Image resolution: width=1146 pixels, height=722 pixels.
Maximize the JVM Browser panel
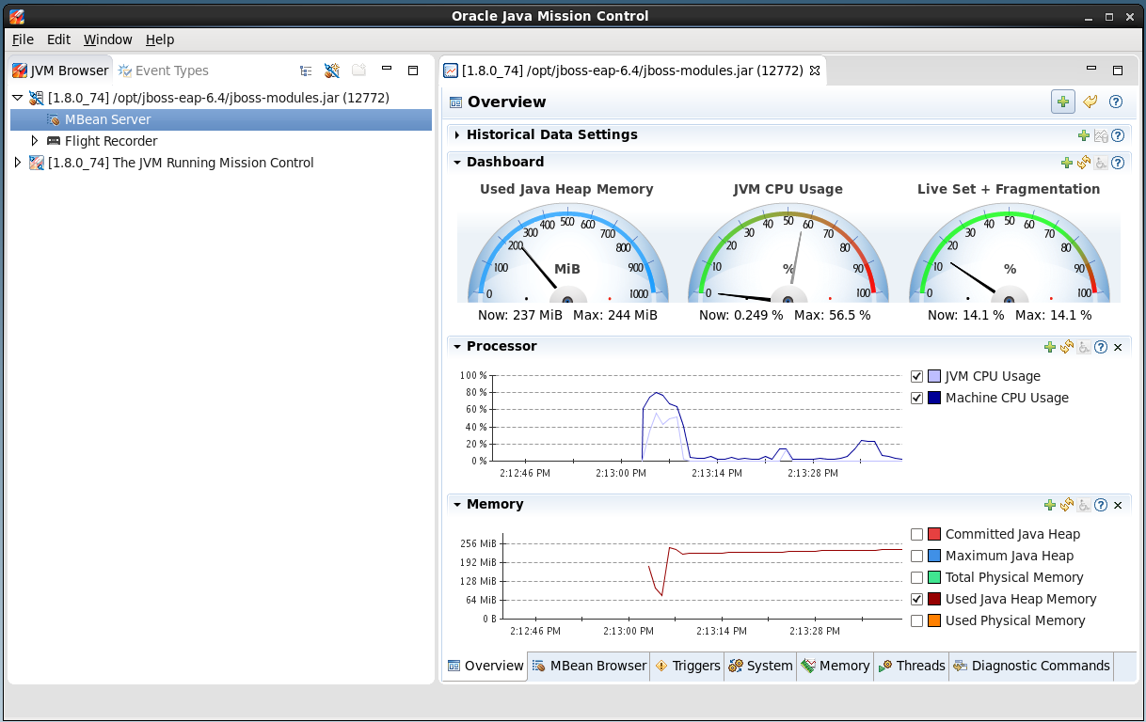(x=412, y=71)
